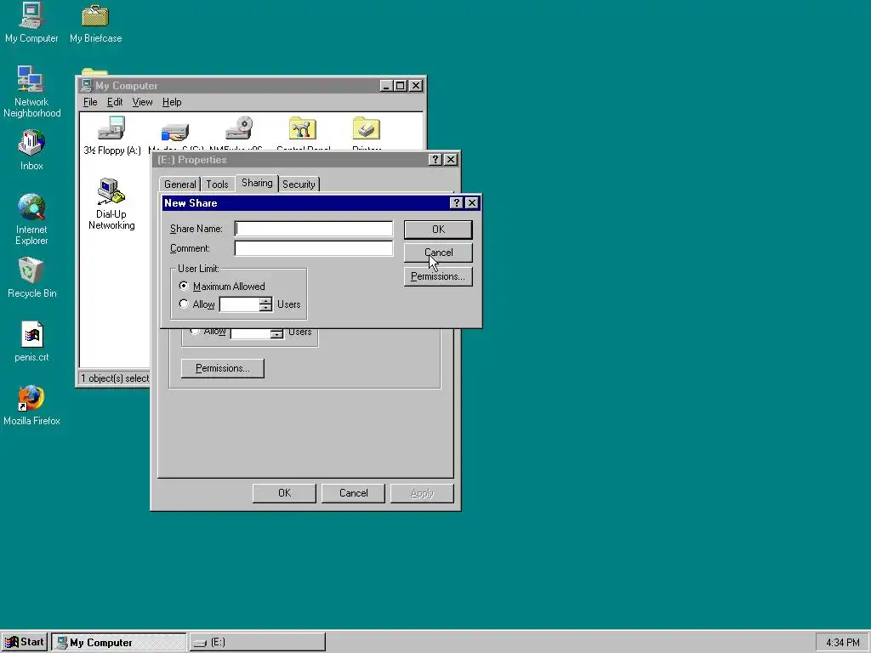Increase the Allow users count spinner
This screenshot has height=653, width=871.
pyautogui.click(x=266, y=300)
